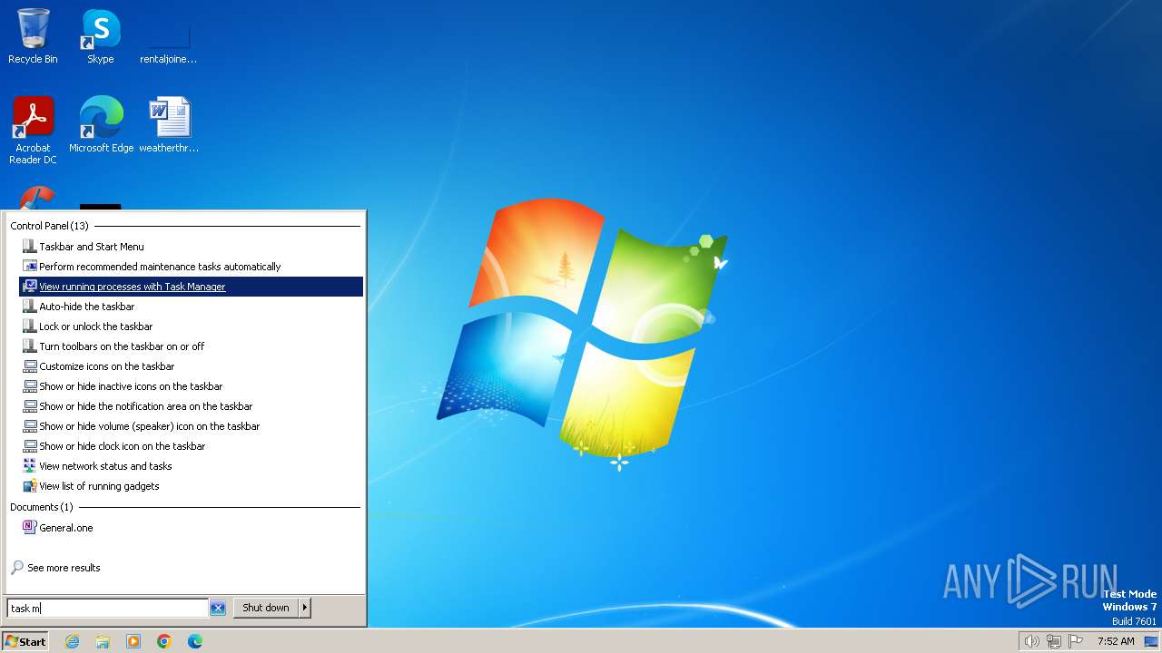The width and height of the screenshot is (1162, 653).
Task: Click the icon beside View network status and tasks
Action: pyautogui.click(x=30, y=466)
